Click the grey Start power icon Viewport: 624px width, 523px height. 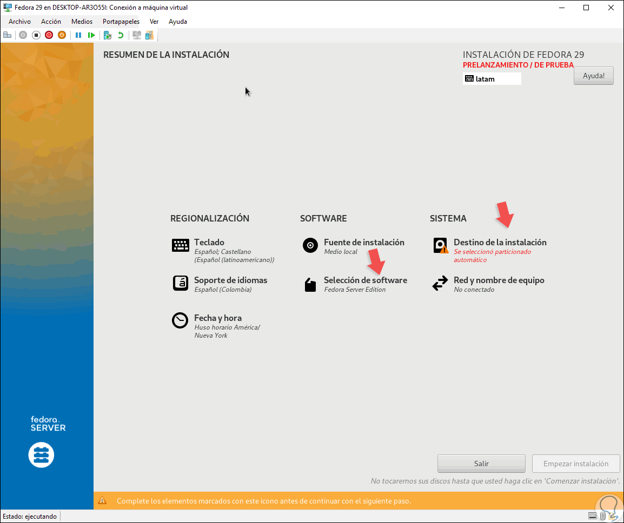pyautogui.click(x=23, y=35)
